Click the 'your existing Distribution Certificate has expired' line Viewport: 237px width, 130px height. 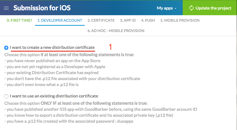52,73
